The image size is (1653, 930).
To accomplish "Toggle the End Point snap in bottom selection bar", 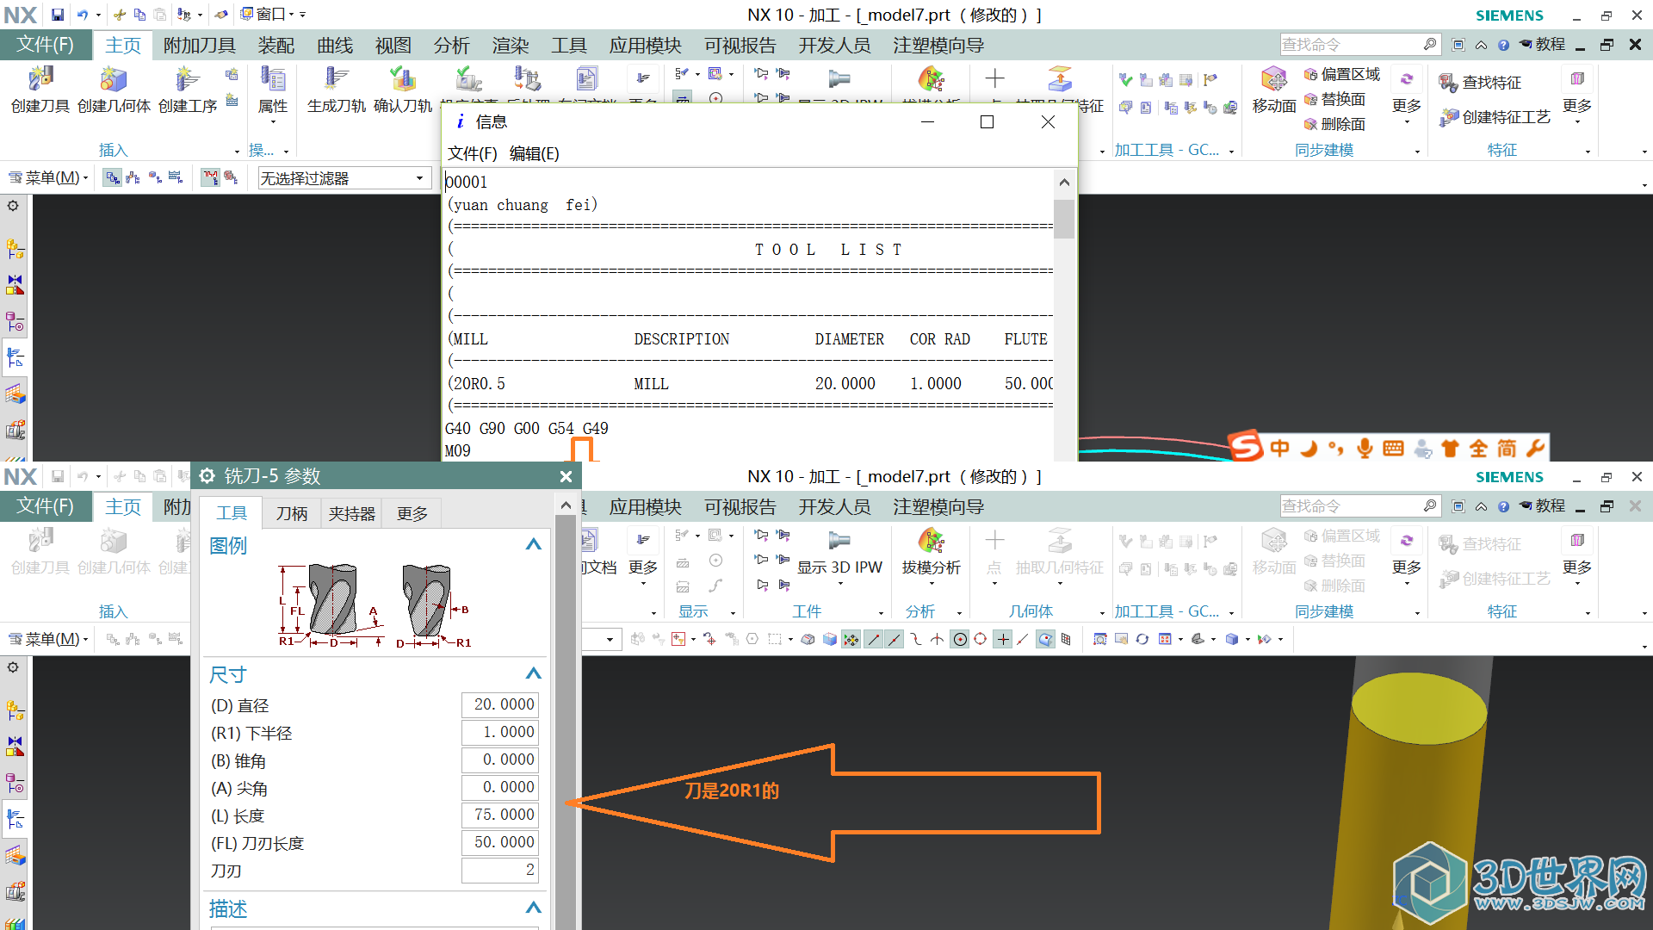I will [874, 639].
